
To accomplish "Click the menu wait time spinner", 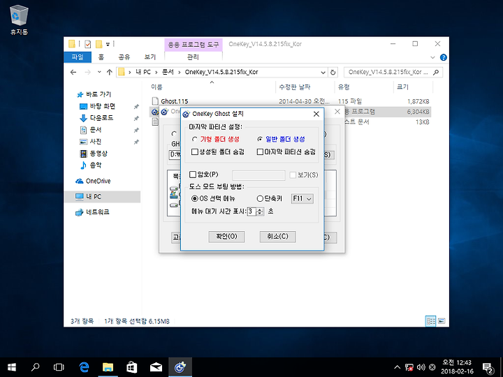I will click(260, 212).
